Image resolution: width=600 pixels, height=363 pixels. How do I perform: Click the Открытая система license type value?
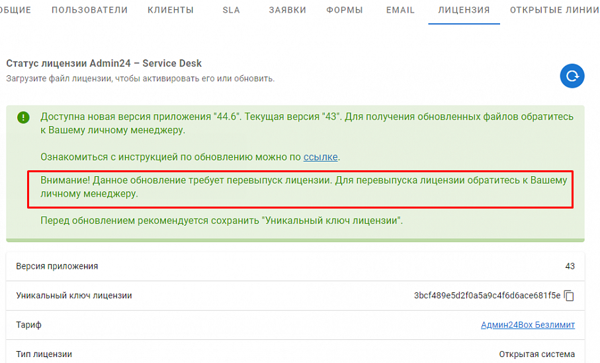pos(537,354)
